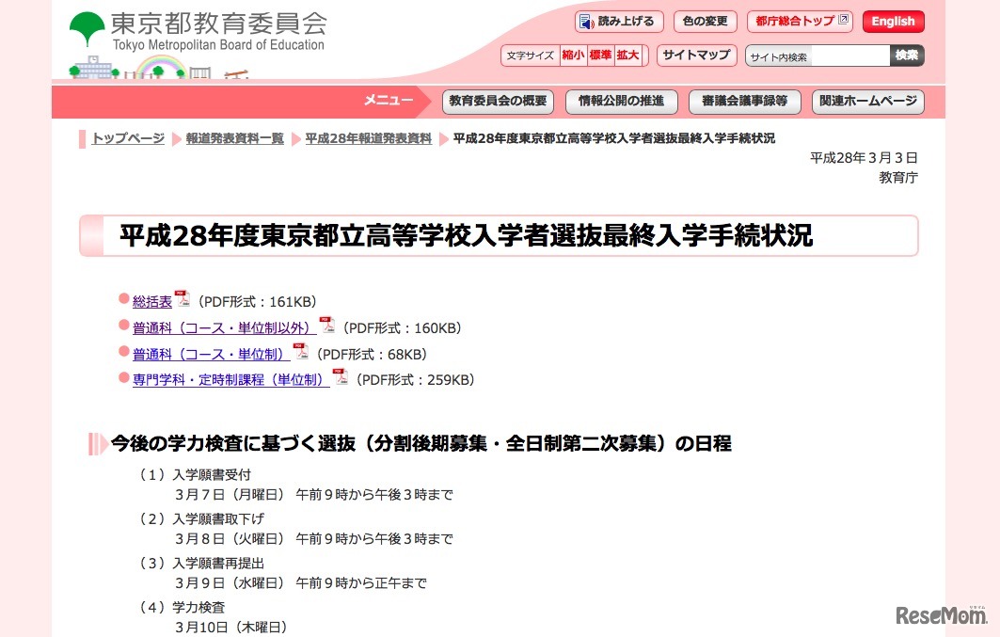Open the 総括表 PDF link

(152, 302)
